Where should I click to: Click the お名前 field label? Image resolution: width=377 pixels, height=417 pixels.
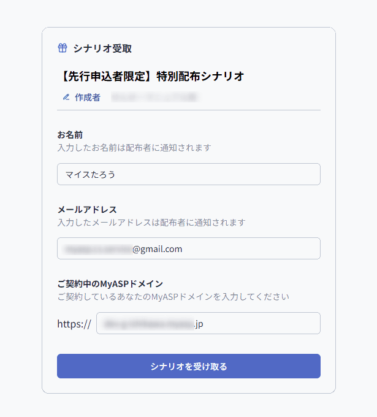point(70,134)
